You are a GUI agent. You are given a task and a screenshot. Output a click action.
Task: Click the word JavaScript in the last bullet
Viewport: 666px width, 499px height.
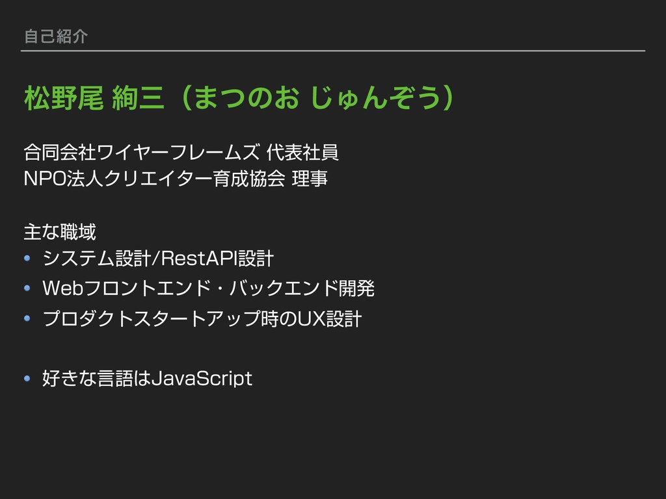pos(202,379)
